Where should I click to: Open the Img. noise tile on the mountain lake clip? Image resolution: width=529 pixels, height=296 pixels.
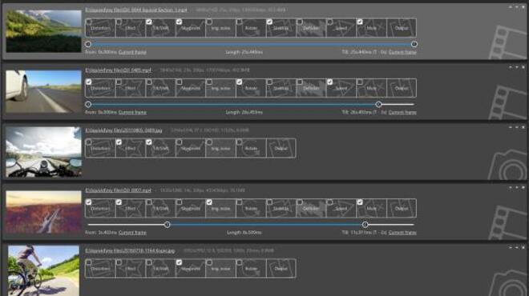click(221, 28)
